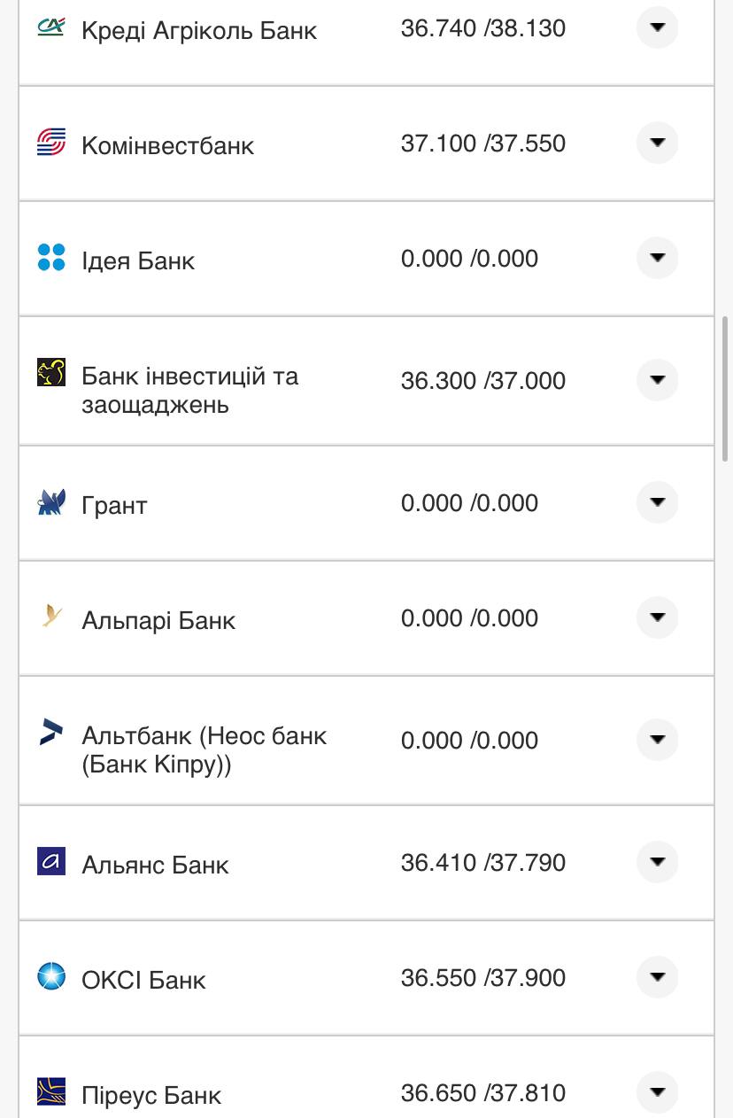Screen dimensions: 733x1118
Task: Open the Альтбанк (Неос банк) name link
Action: point(204,749)
